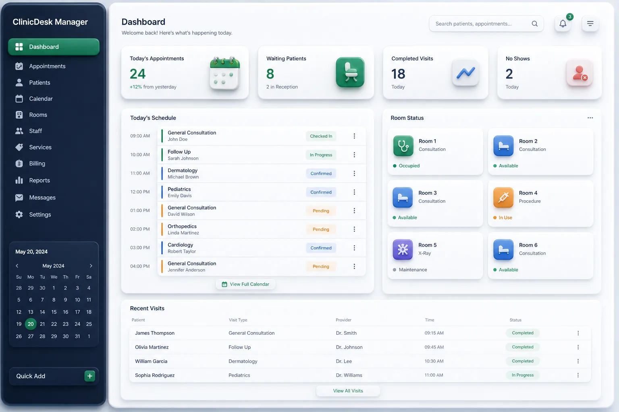Open options menu for Sophia Rodriguez visit
The height and width of the screenshot is (412, 619).
pos(578,375)
